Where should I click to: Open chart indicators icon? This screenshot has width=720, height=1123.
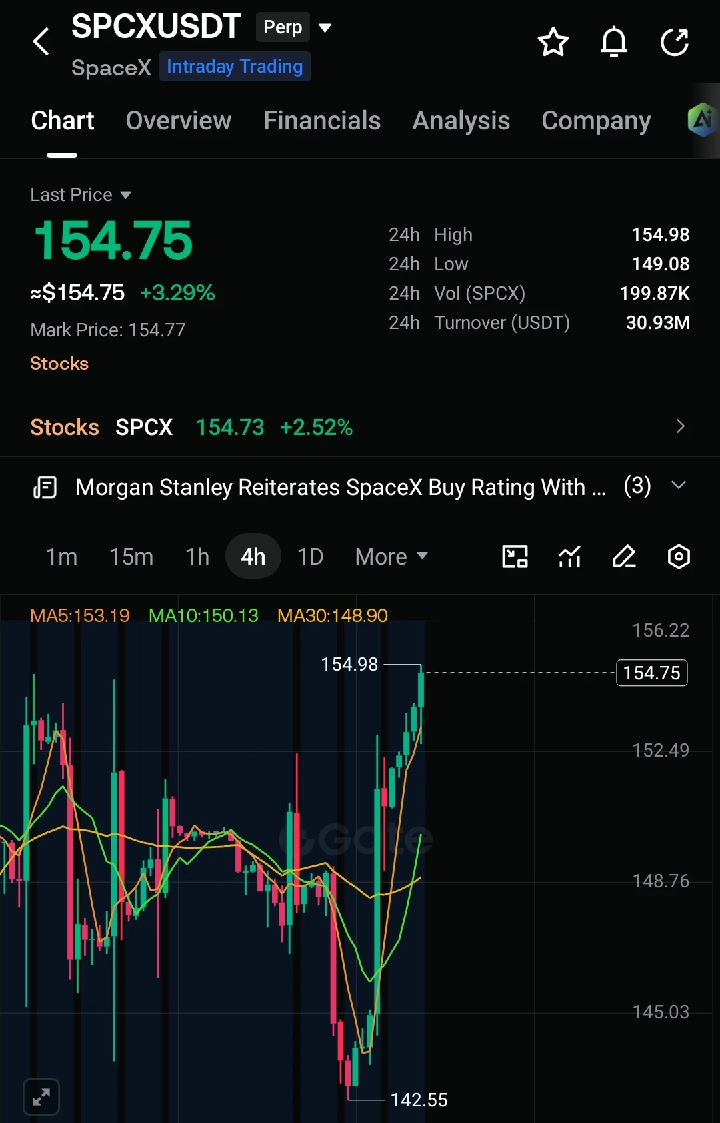[x=569, y=556]
